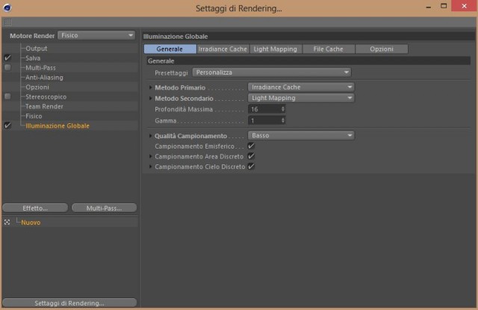Switch to the Opzioni tab

tap(382, 49)
